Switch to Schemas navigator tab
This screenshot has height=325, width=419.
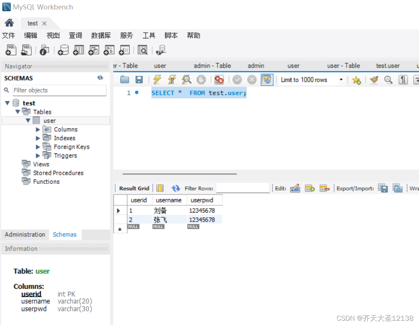click(65, 234)
